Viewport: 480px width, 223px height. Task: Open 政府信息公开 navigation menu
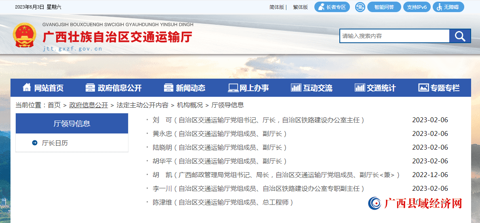tap(114, 88)
